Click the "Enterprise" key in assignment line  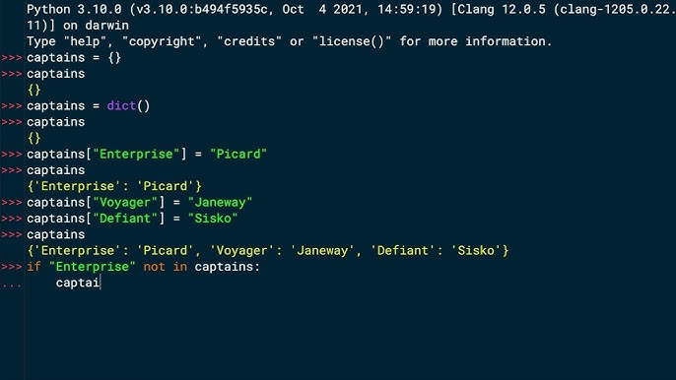click(136, 154)
